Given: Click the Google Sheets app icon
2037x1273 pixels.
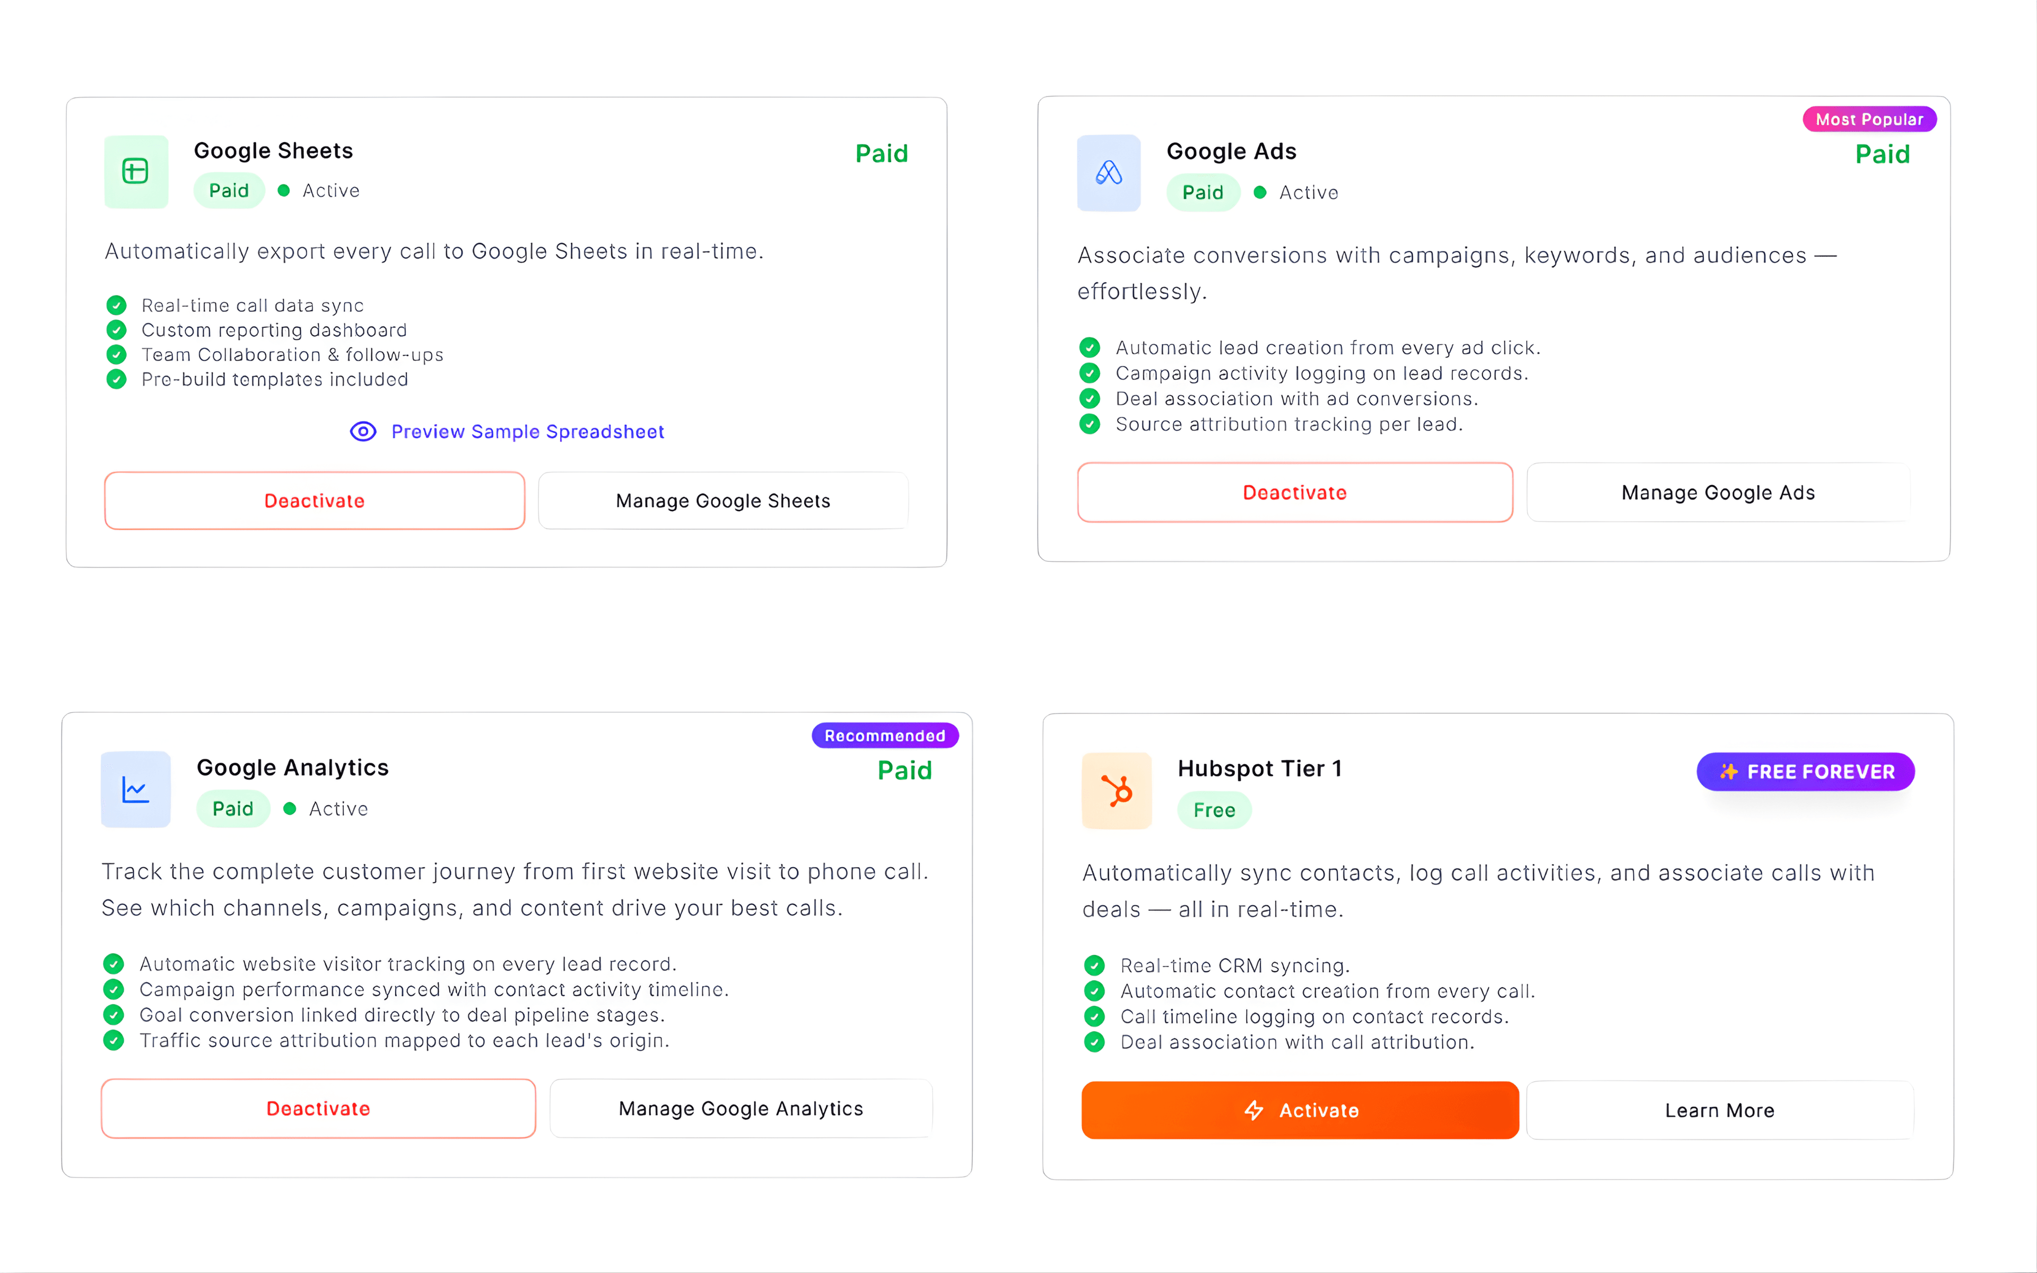Looking at the screenshot, I should coord(135,172).
